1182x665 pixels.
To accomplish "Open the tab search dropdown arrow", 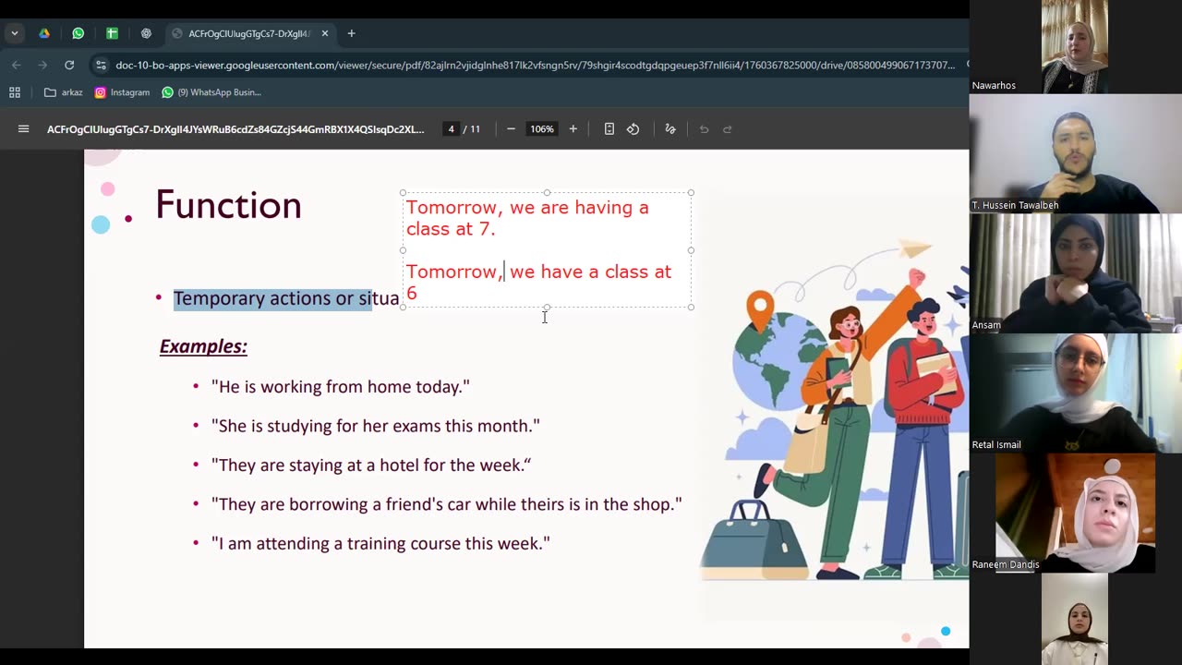I will pyautogui.click(x=15, y=33).
